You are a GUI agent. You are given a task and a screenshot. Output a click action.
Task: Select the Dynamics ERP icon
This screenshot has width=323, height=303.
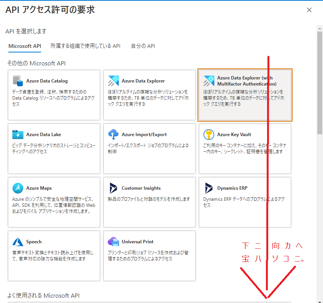point(209,188)
